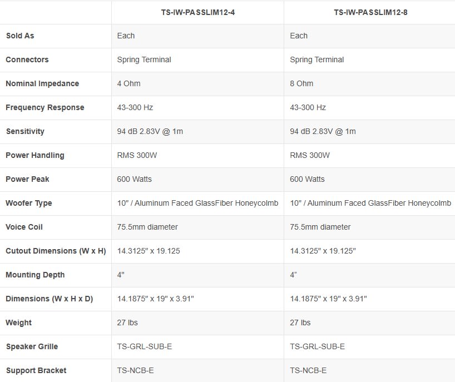This screenshot has height=382, width=455.
Task: Click the Voice Coil row label
Action: pos(24,227)
